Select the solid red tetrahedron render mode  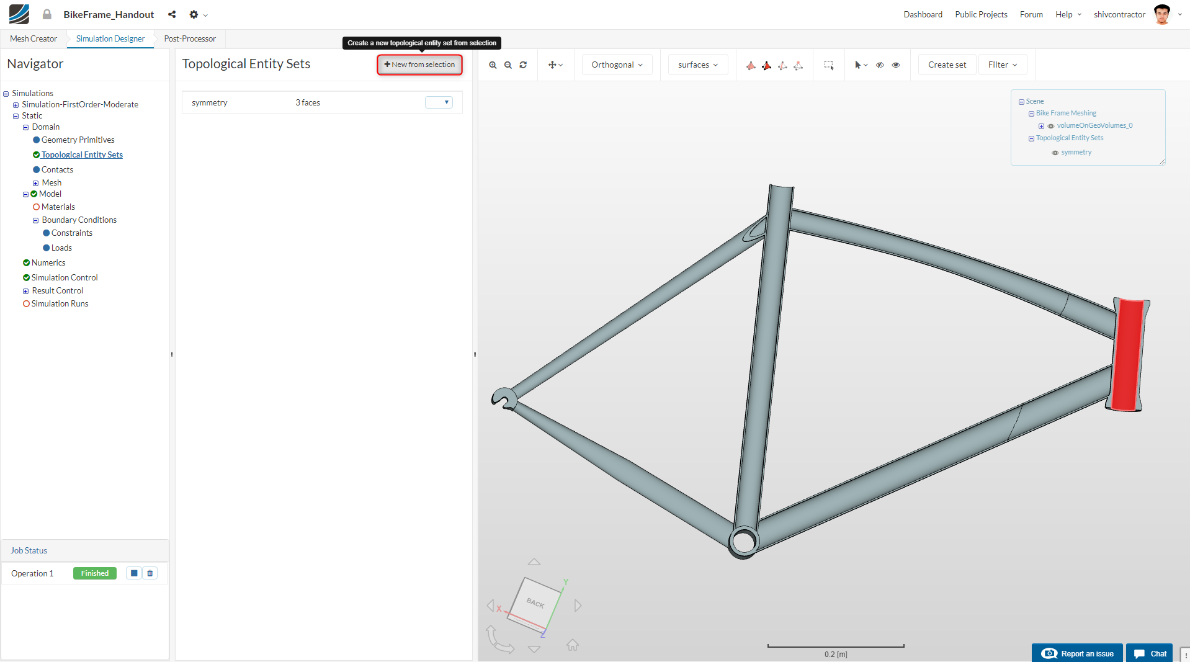click(x=766, y=65)
